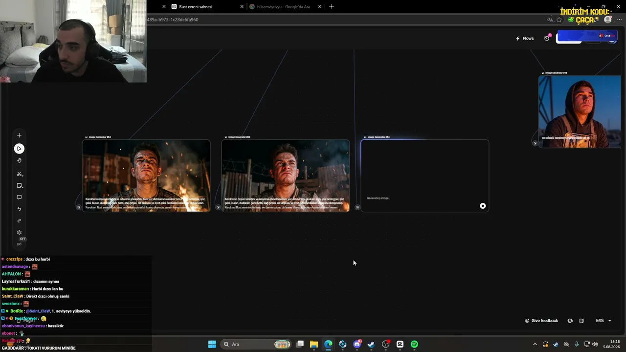Open the first fire-scene portrait image
The image size is (626, 352).
[146, 176]
